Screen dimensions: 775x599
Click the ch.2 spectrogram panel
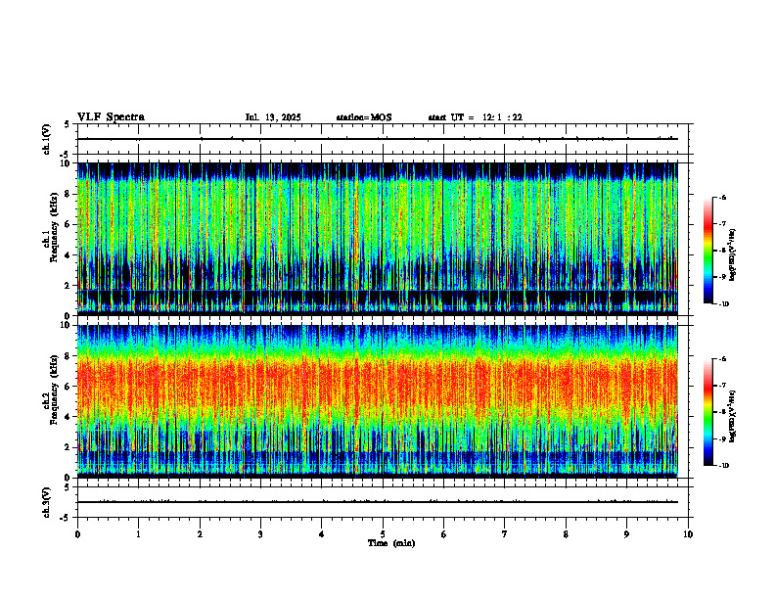click(378, 401)
